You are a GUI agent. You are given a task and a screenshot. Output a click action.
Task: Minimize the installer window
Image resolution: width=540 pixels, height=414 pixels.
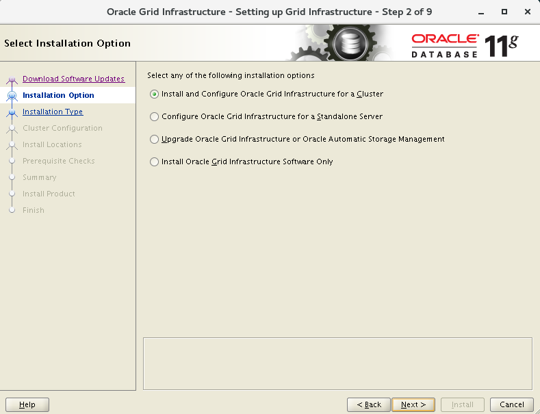click(481, 12)
